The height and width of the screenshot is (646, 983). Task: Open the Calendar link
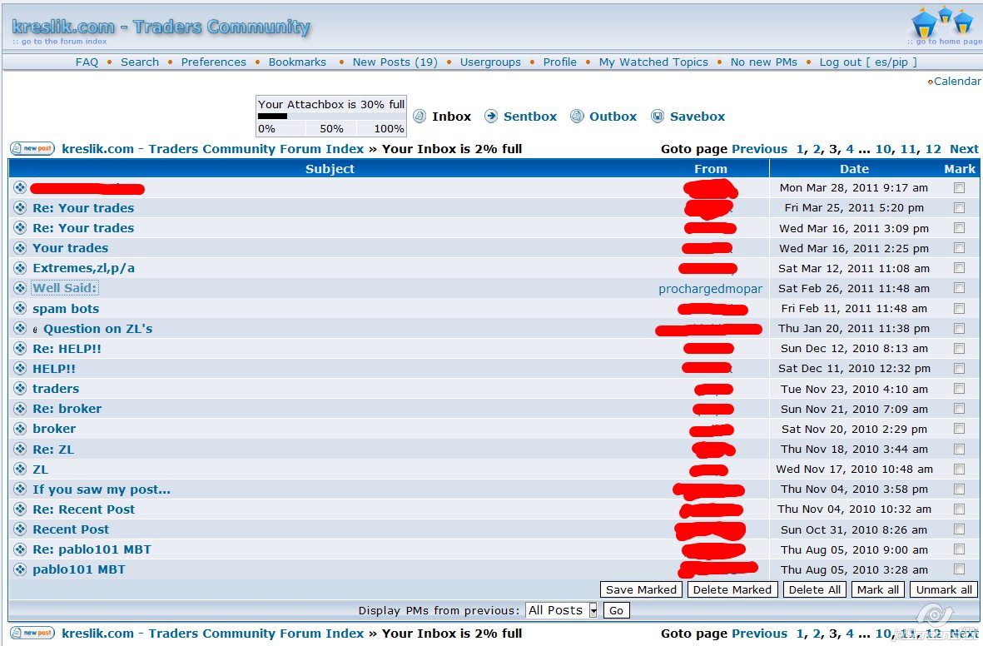click(x=956, y=81)
